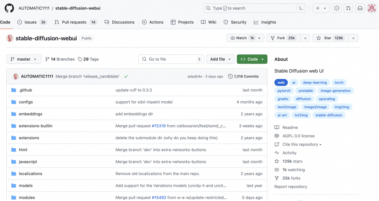The height and width of the screenshot is (201, 379).
Task: Open the notifications inbox icon
Action: (x=360, y=8)
